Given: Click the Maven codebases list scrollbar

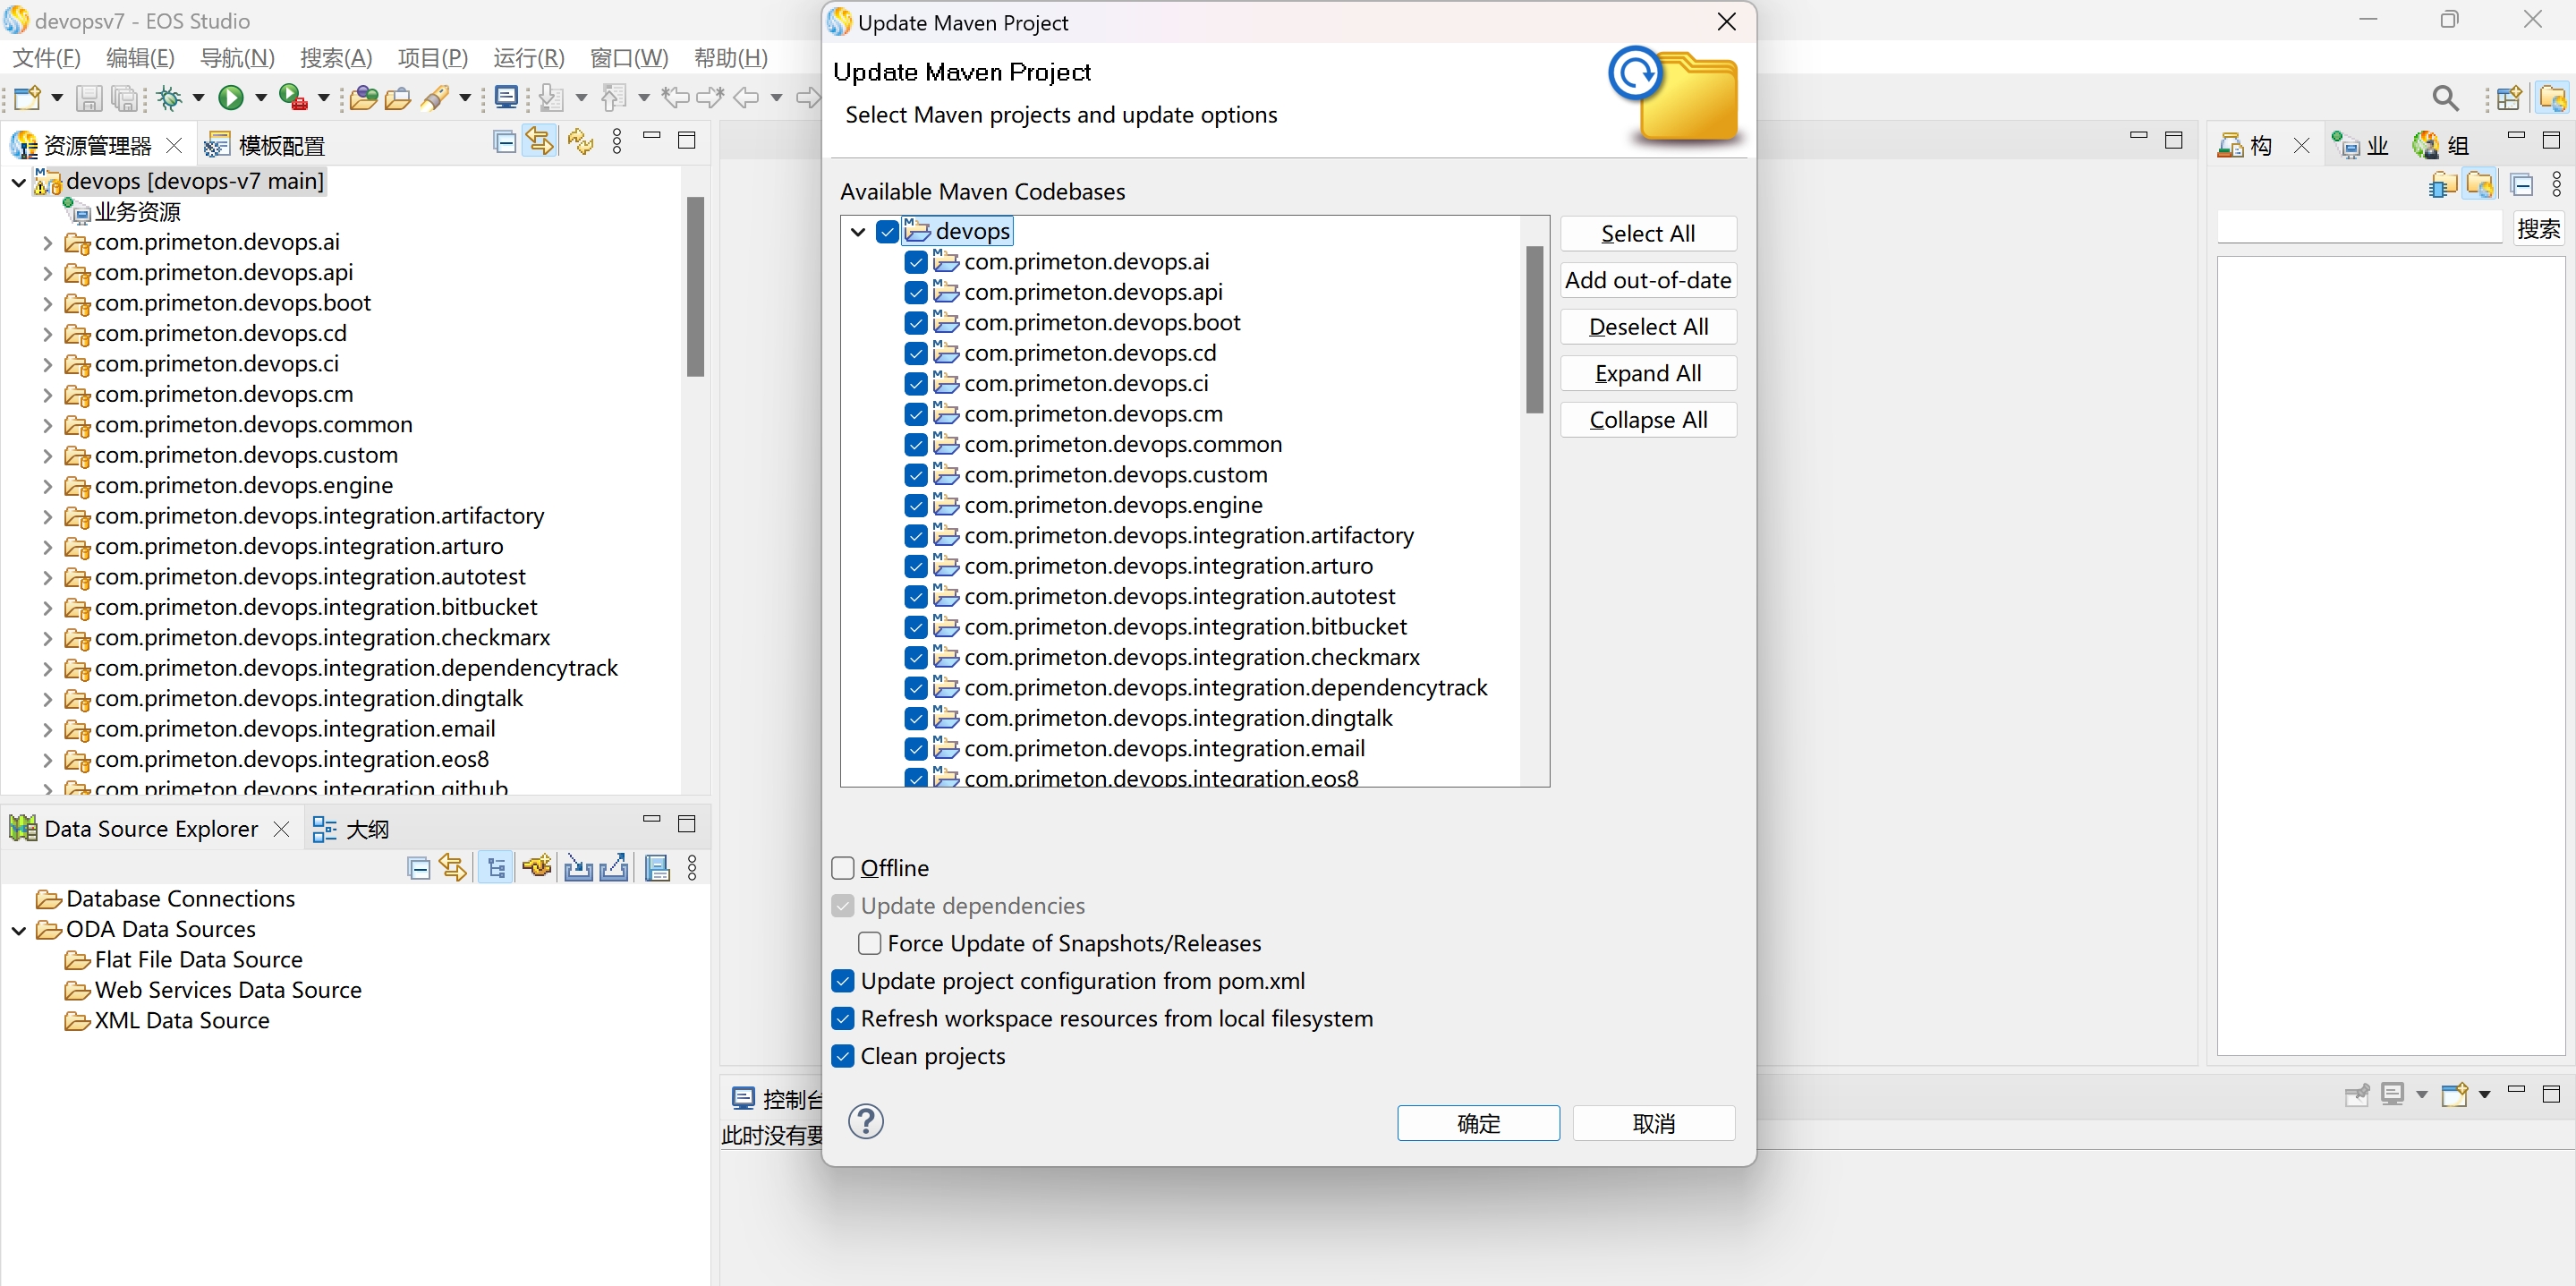Looking at the screenshot, I should click(1534, 330).
